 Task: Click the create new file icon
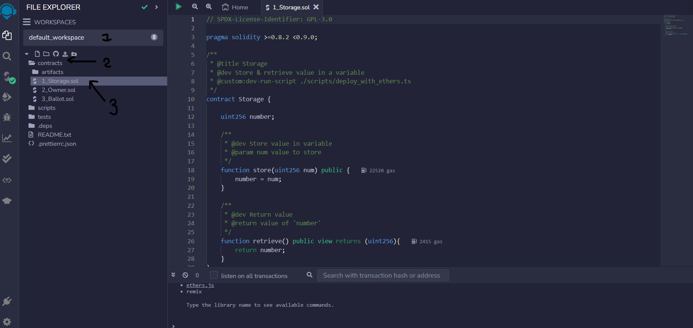pyautogui.click(x=37, y=54)
